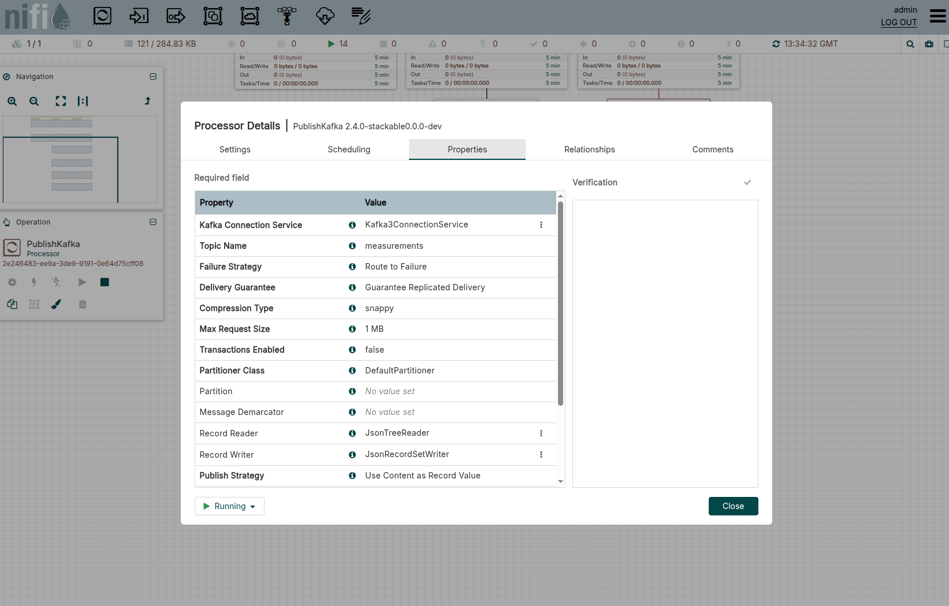The width and height of the screenshot is (949, 606).
Task: Collapse the Navigation panel
Action: coord(153,77)
